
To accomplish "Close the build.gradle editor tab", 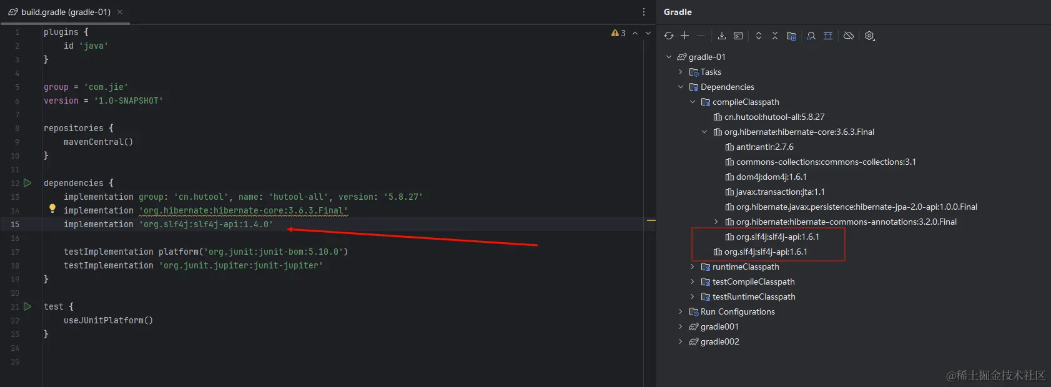I will pos(120,12).
